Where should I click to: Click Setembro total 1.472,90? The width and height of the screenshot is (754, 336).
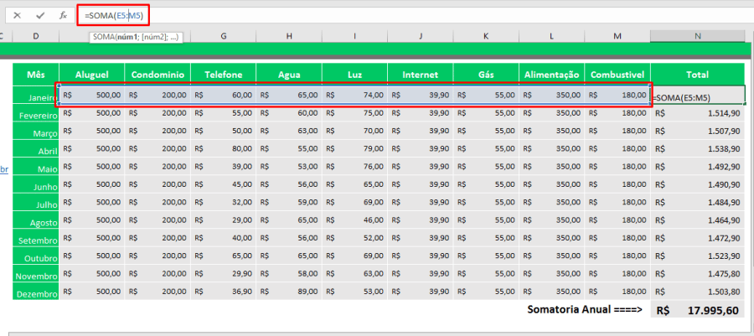[698, 238]
